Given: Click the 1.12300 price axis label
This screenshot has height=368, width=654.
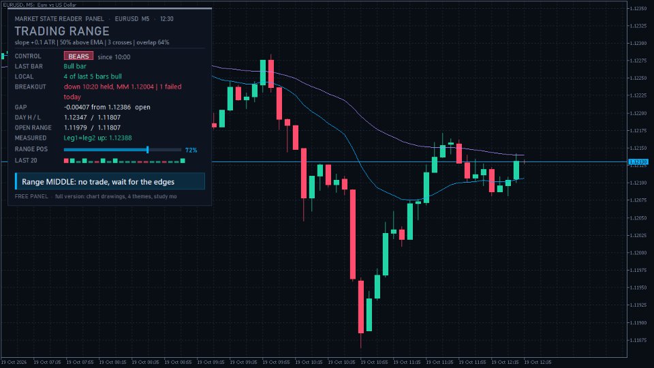Looking at the screenshot, I should point(638,44).
